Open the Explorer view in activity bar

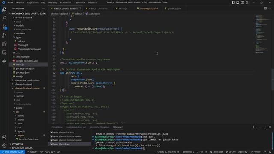pos(4,9)
